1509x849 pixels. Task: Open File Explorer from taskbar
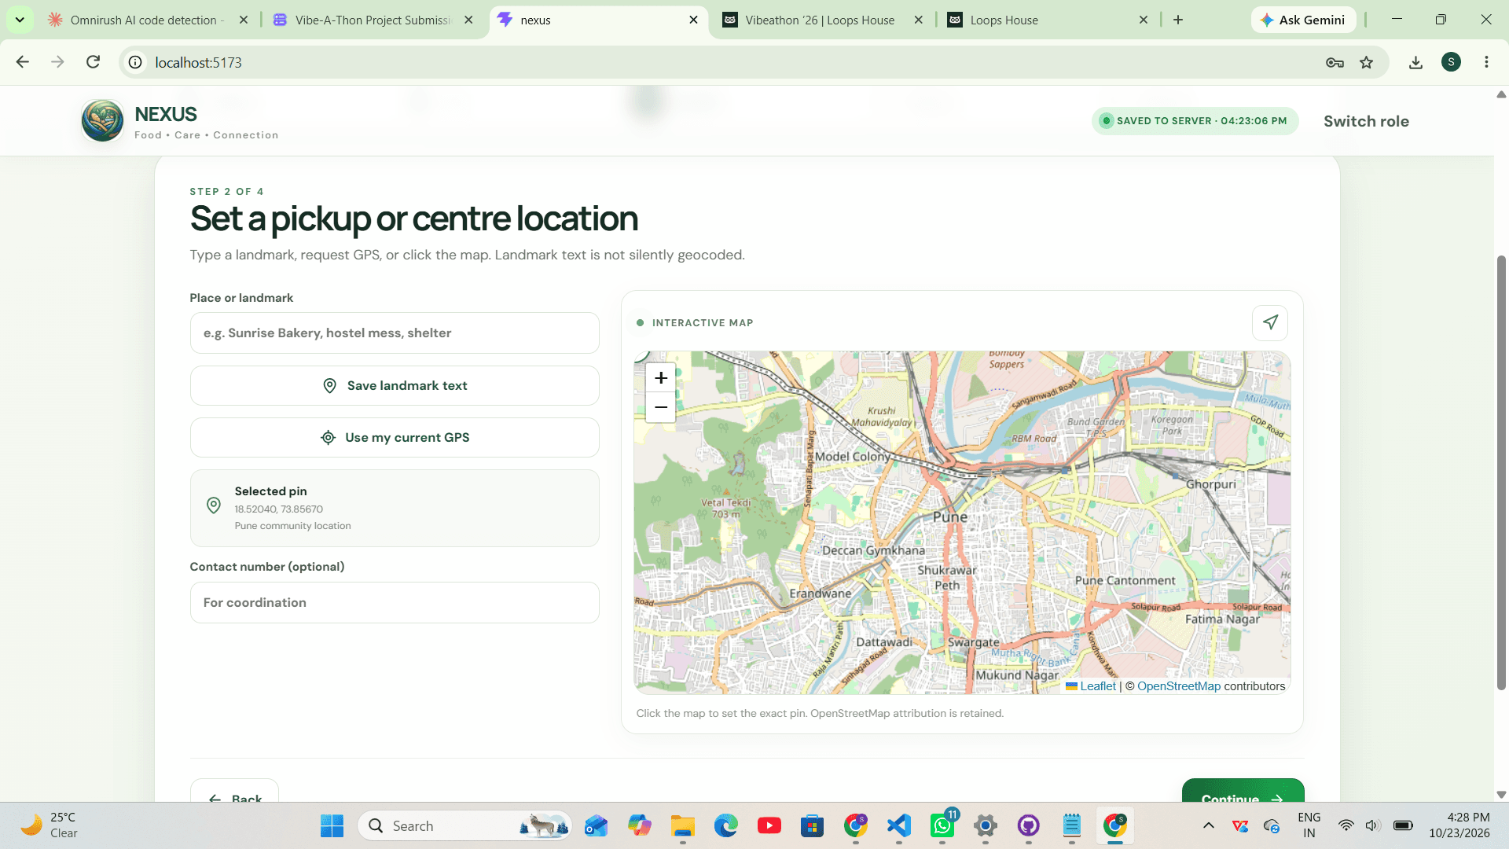[x=682, y=825]
